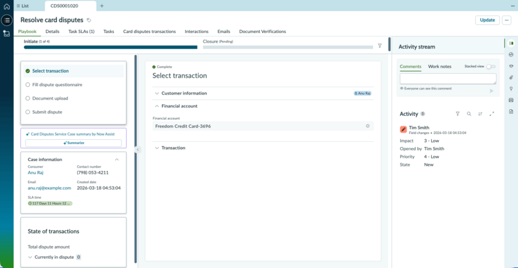518x268 pixels.
Task: Open the Tasks tab
Action: pyautogui.click(x=109, y=31)
